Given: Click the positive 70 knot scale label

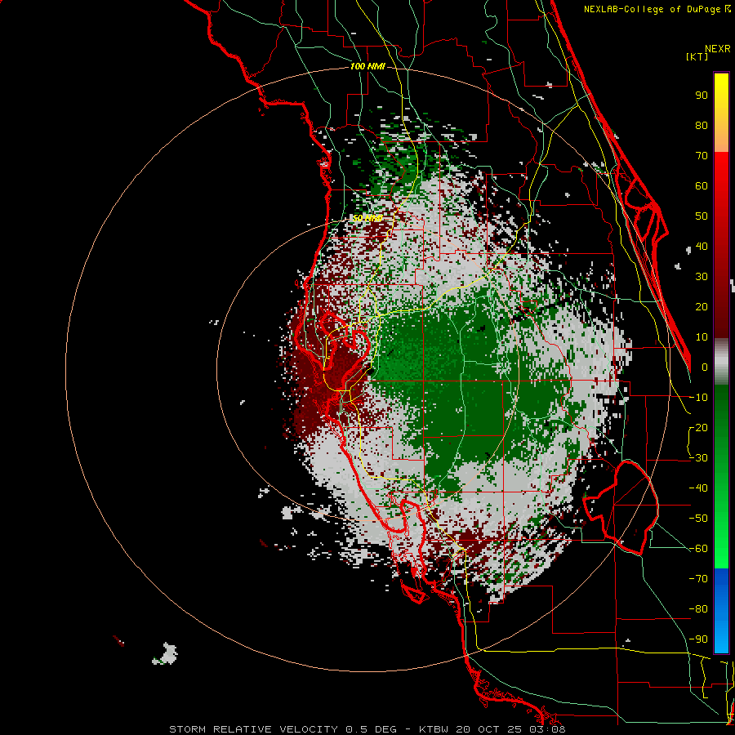Looking at the screenshot, I should click(x=702, y=156).
